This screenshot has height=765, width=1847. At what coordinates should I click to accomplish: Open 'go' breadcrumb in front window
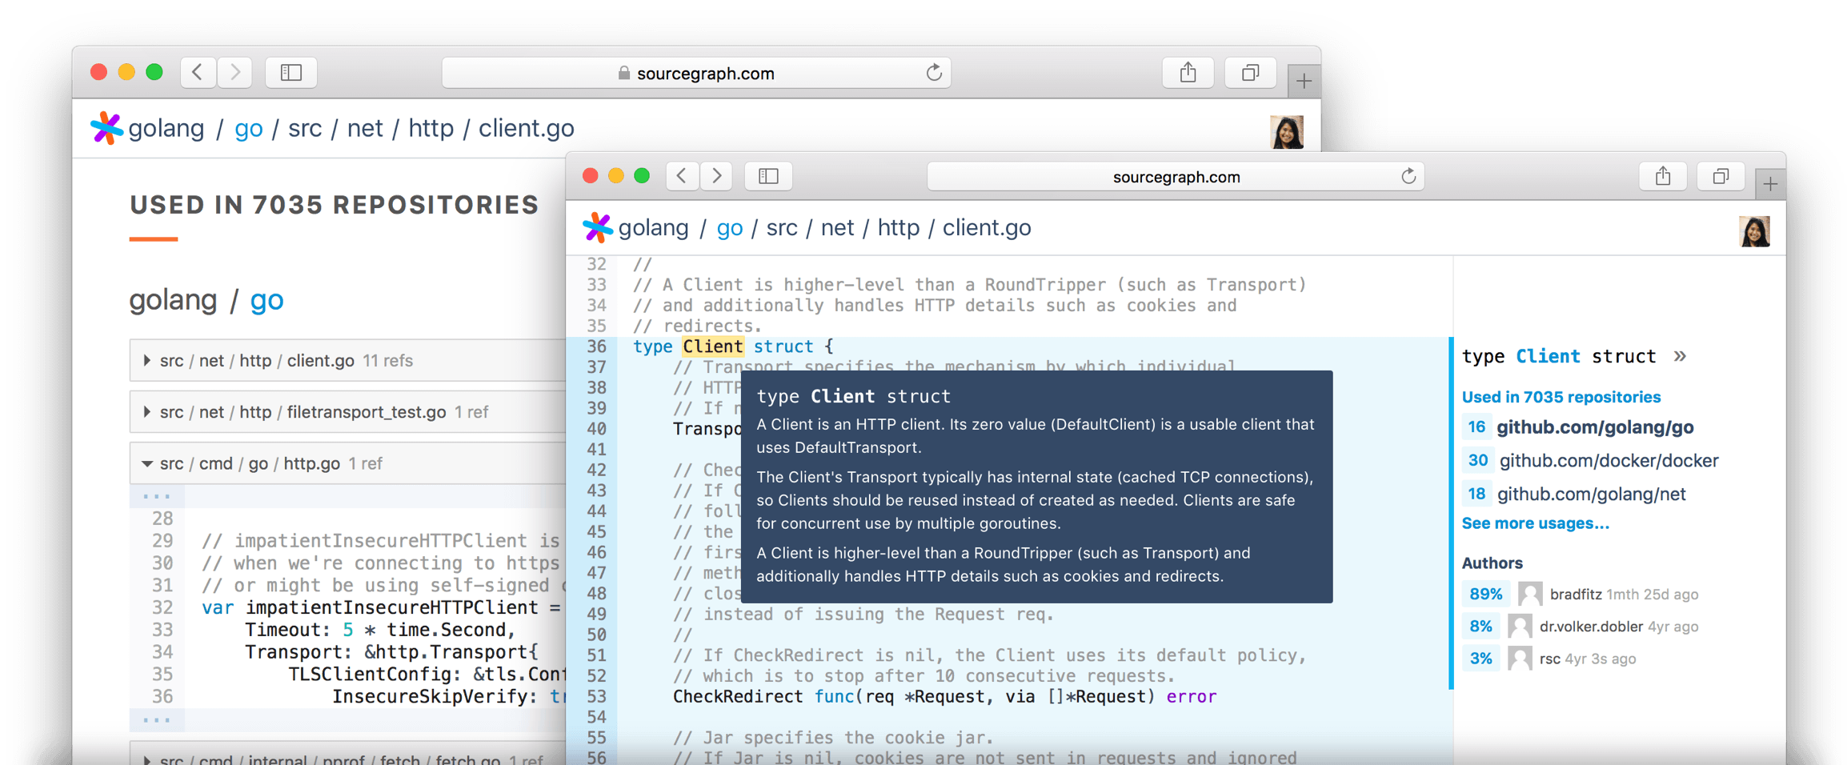click(730, 227)
